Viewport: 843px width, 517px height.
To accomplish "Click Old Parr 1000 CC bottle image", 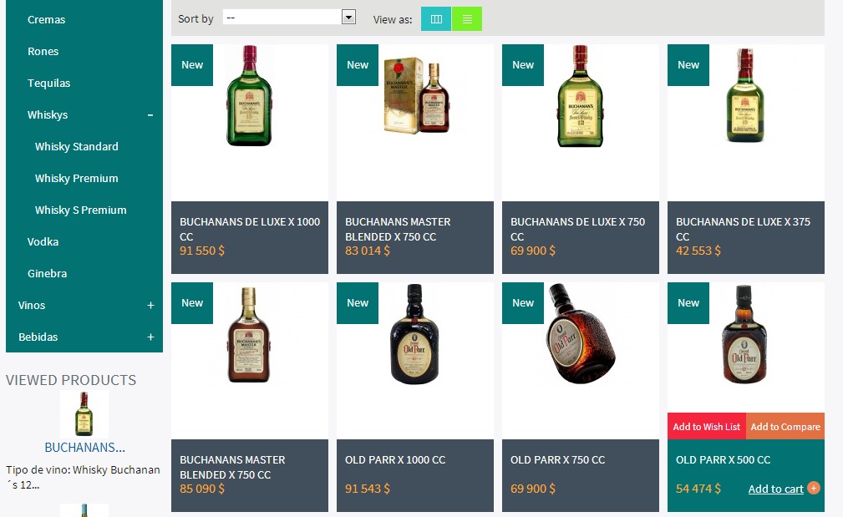I will click(414, 334).
